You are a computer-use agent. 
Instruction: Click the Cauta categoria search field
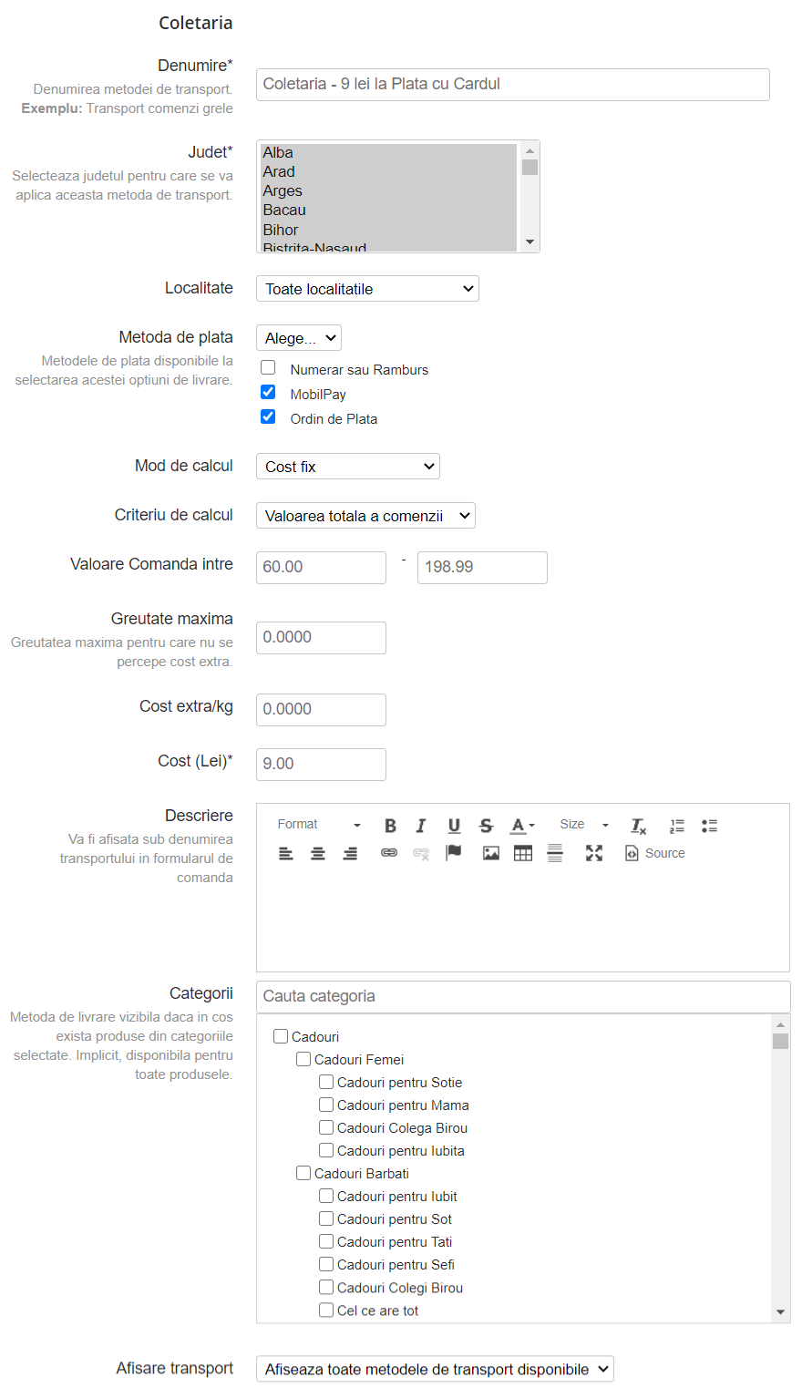[x=522, y=996]
